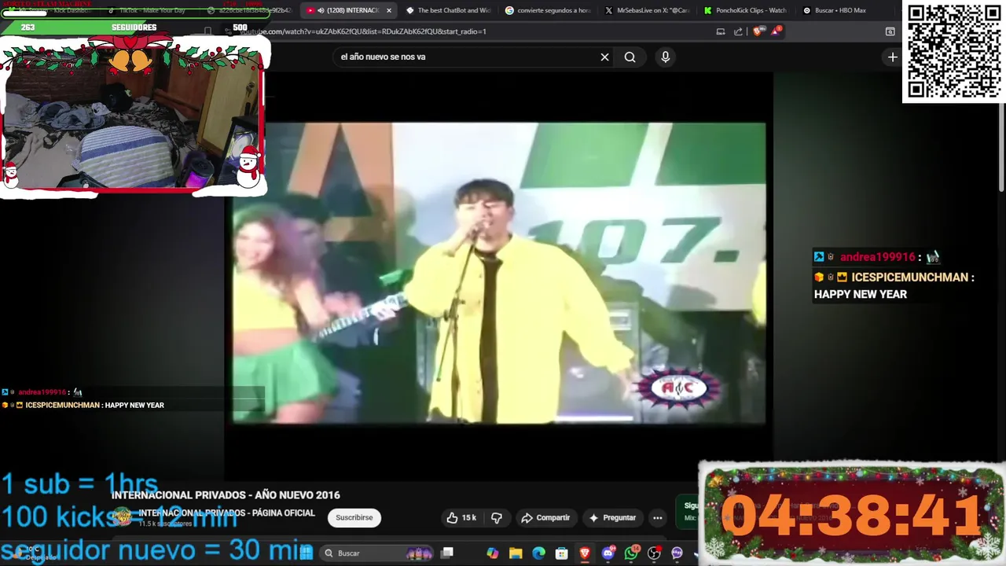Click the Brave Shields lion icon in address bar
The image size is (1006, 566).
[x=758, y=31]
